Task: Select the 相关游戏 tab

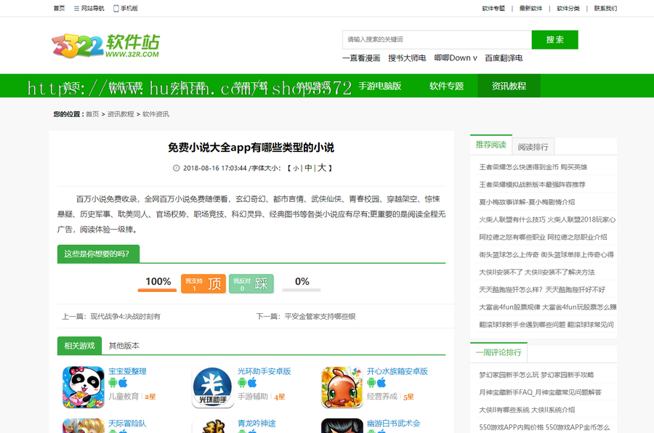Action: 79,346
